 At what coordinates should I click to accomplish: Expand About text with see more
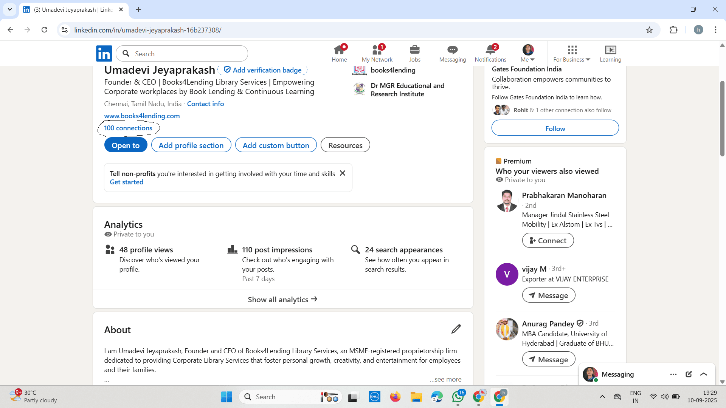pyautogui.click(x=445, y=379)
